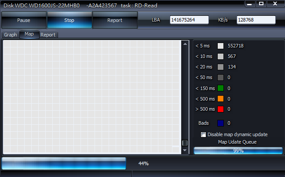The width and height of the screenshot is (285, 177).
Task: Click the KB/s speed field
Action: point(256,20)
